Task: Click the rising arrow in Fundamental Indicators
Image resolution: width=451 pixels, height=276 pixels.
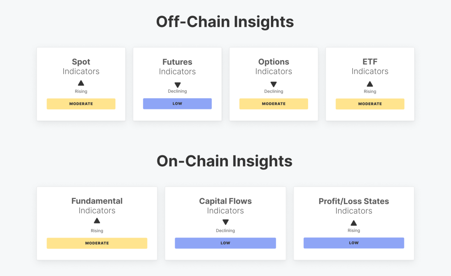Action: pos(97,221)
